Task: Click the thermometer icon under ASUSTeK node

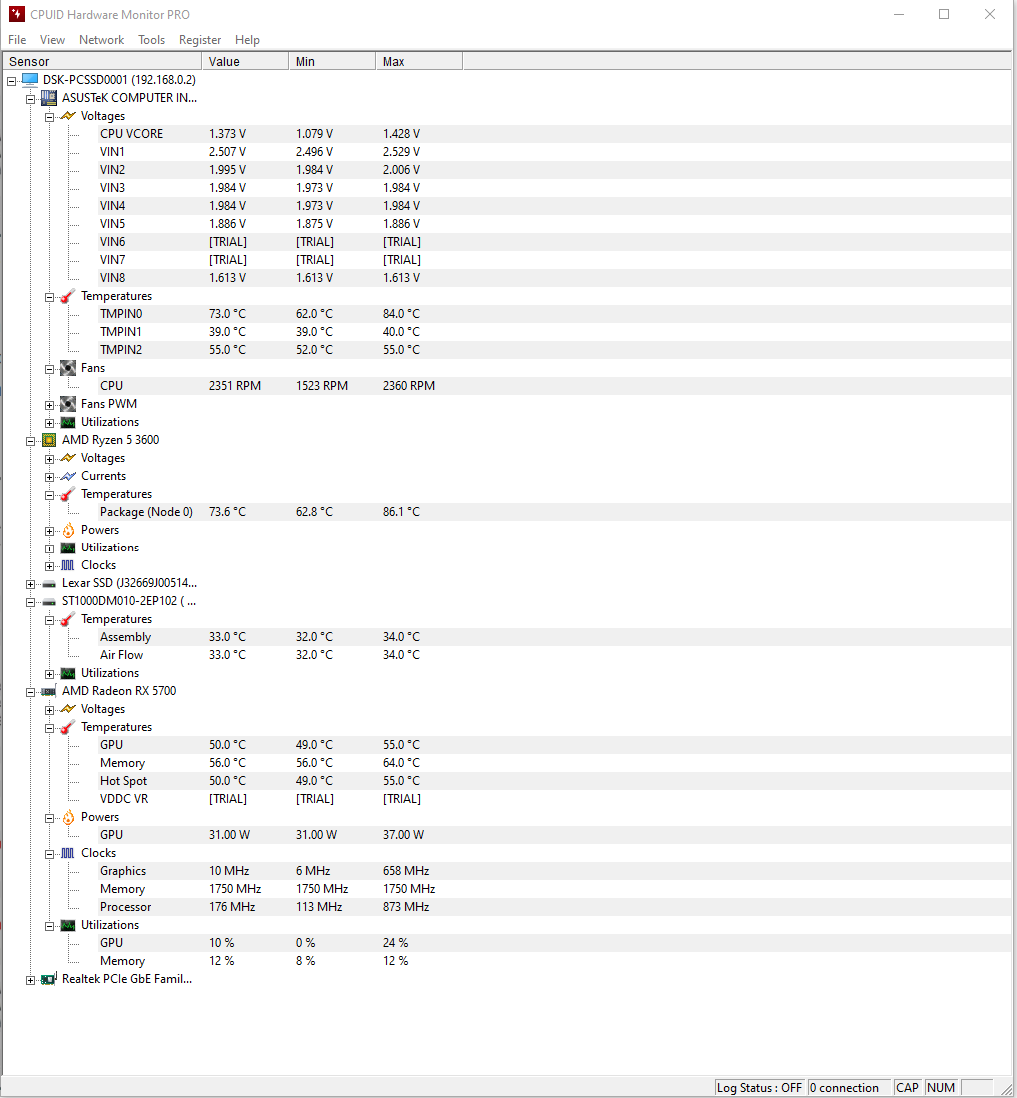Action: pyautogui.click(x=67, y=296)
